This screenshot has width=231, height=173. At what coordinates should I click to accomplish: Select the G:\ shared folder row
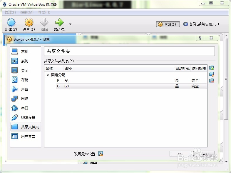point(131,86)
